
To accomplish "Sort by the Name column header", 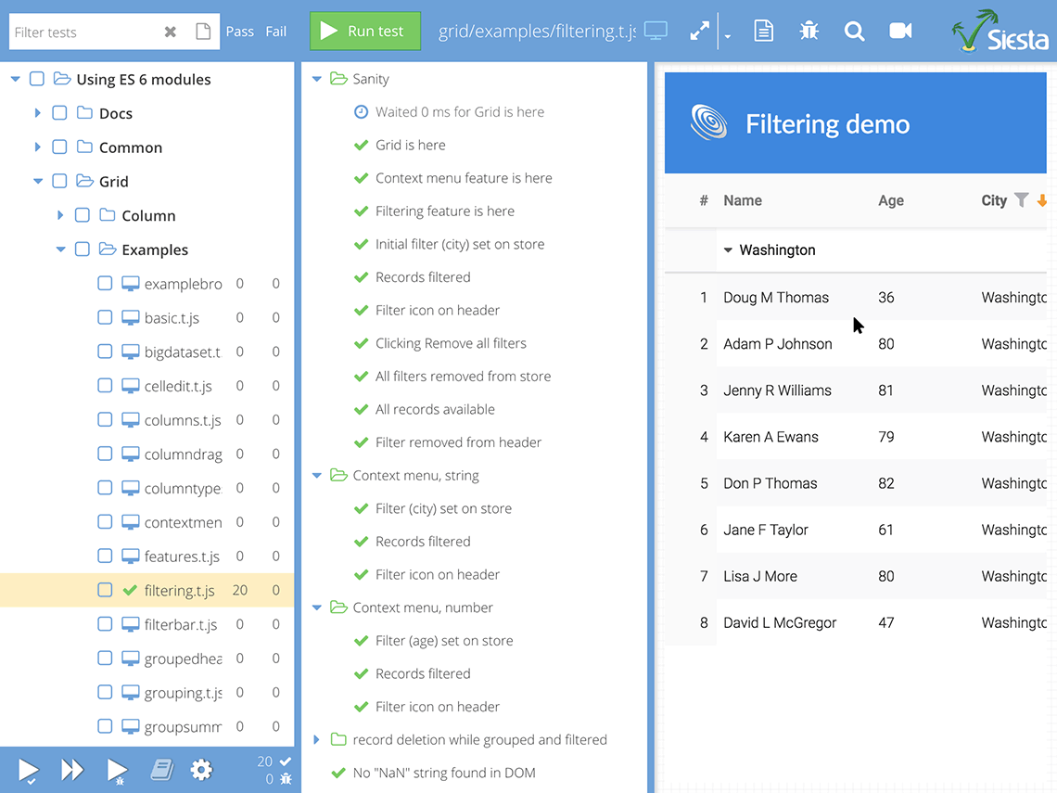I will click(743, 200).
